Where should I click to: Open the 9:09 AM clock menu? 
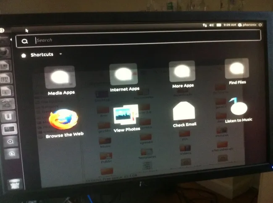tap(229, 25)
